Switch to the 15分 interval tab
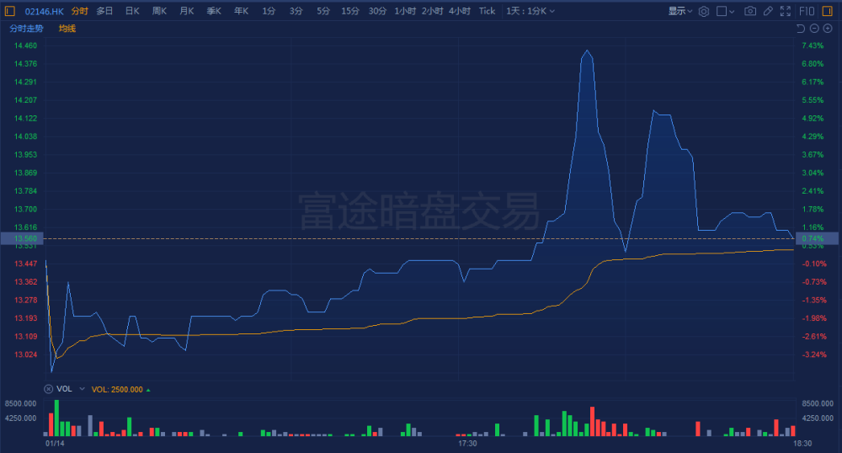 349,11
